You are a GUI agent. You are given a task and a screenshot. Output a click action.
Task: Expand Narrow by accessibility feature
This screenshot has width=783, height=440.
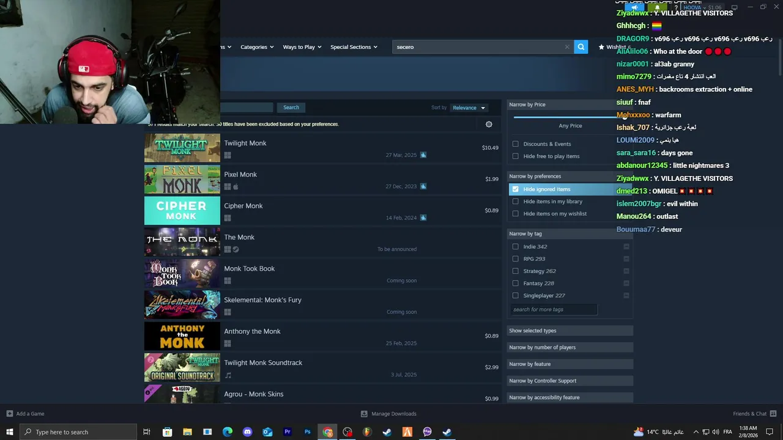click(570, 397)
